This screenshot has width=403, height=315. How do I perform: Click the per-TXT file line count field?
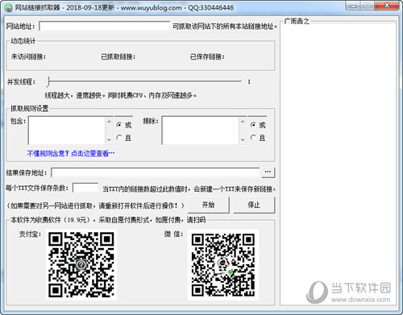(x=85, y=188)
